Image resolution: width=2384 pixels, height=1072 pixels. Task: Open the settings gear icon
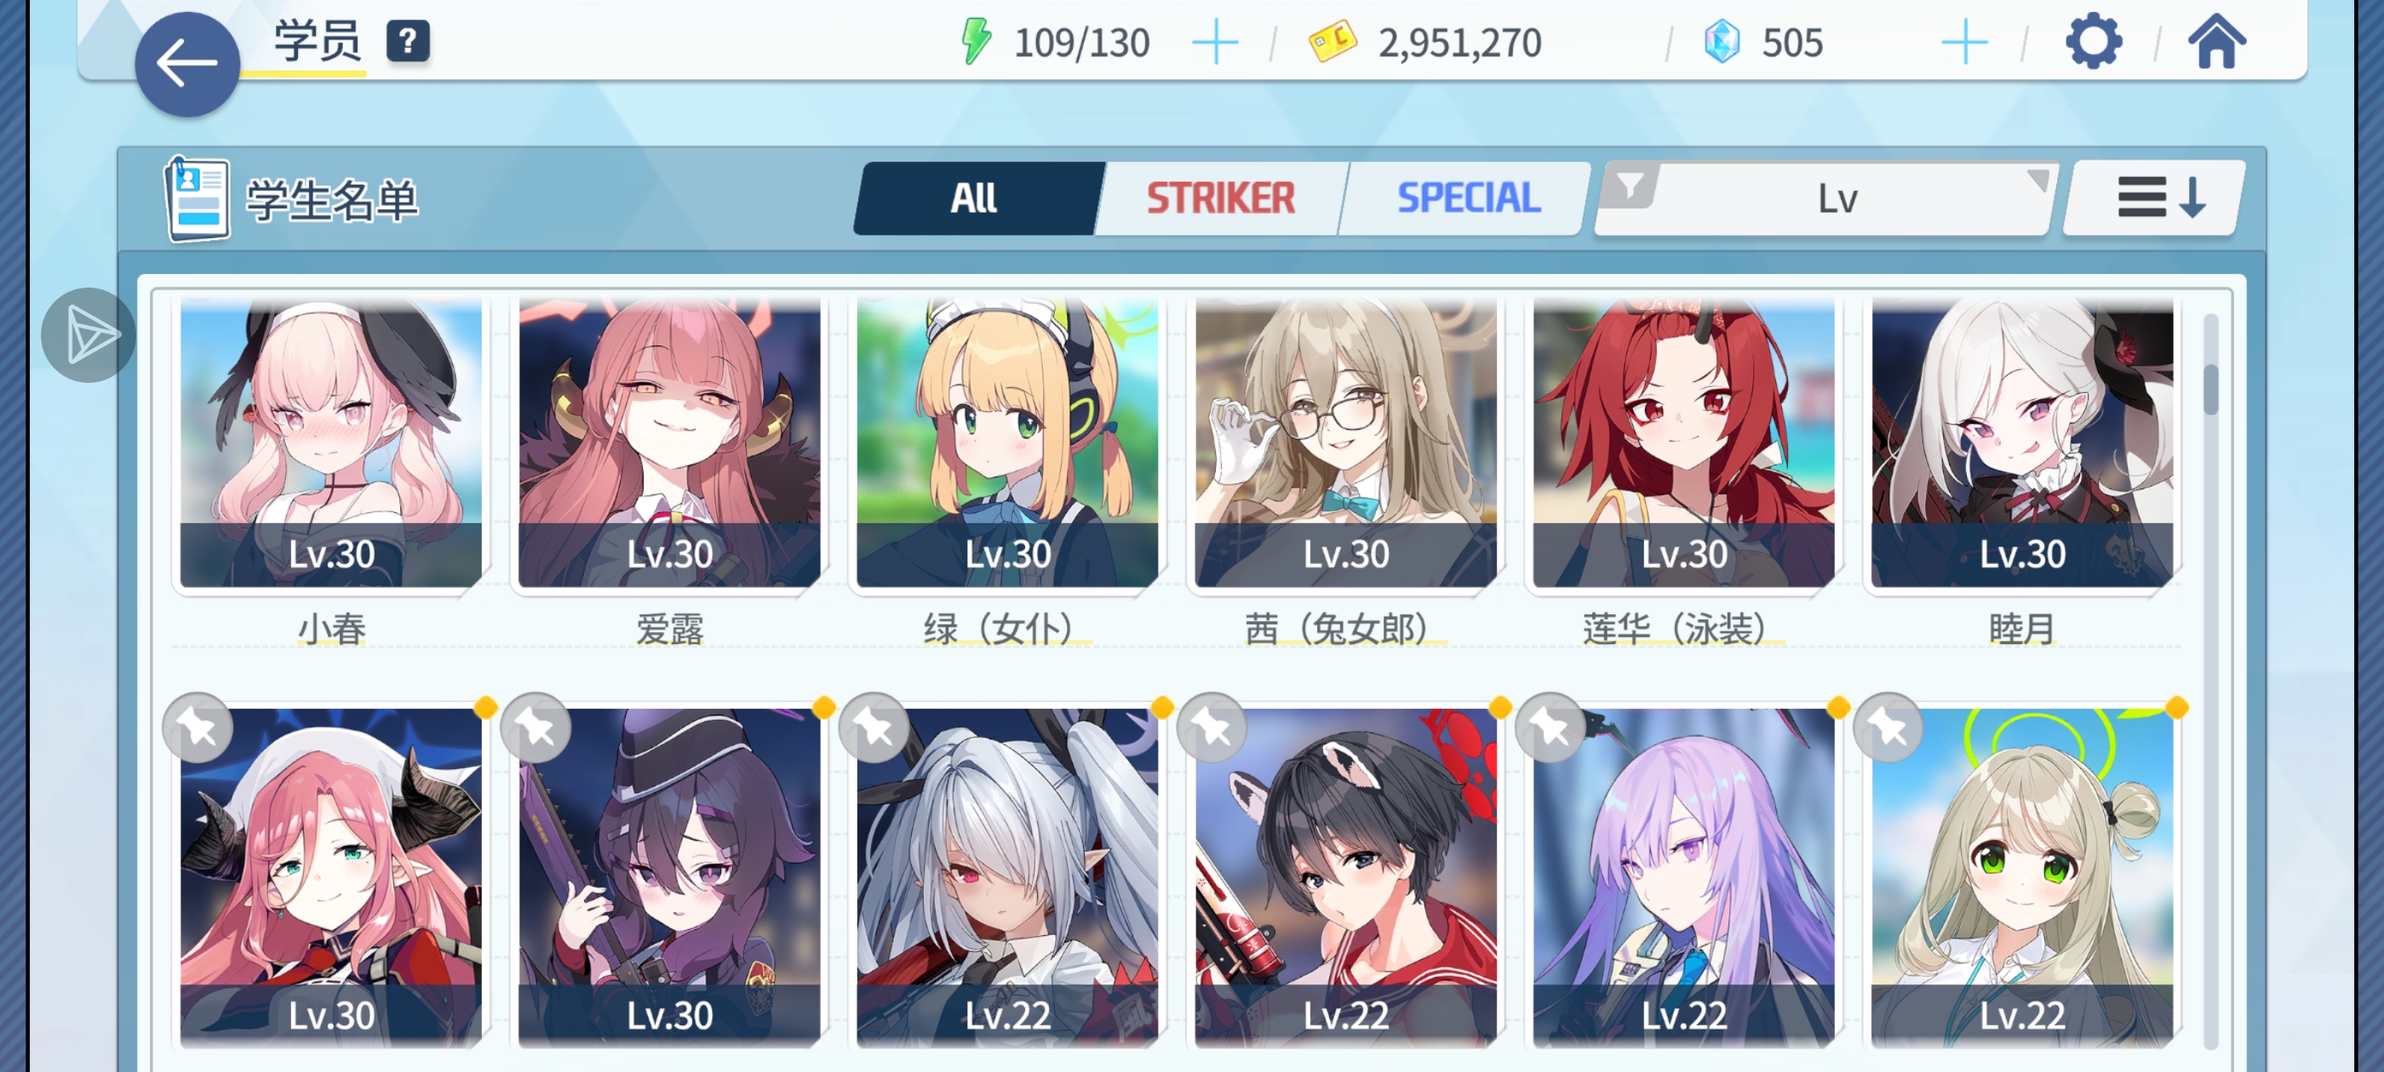[x=2094, y=42]
